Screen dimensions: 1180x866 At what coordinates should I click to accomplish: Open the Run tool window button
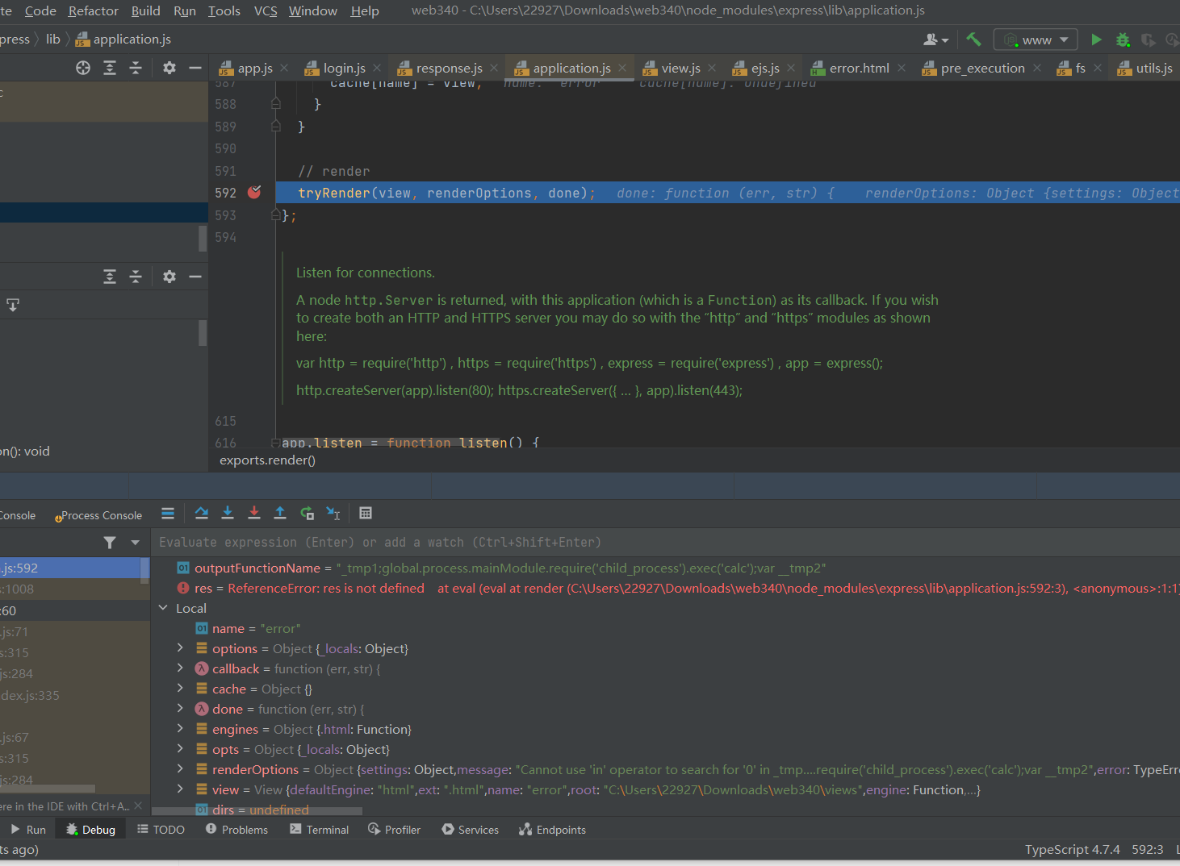28,830
